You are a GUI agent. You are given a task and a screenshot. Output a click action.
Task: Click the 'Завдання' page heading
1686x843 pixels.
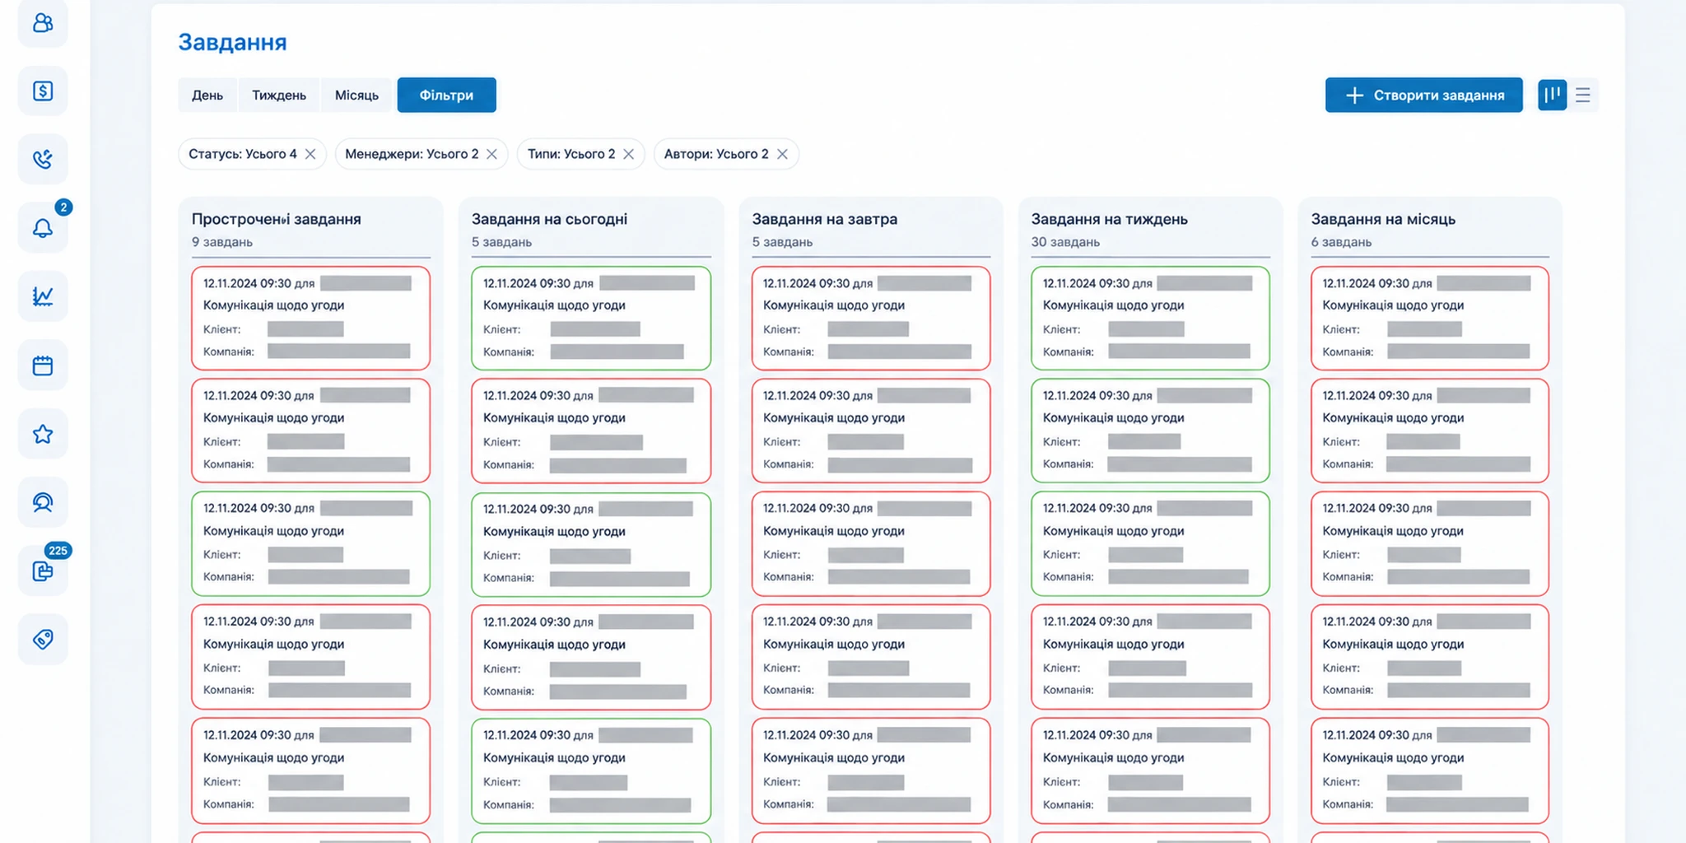[232, 42]
